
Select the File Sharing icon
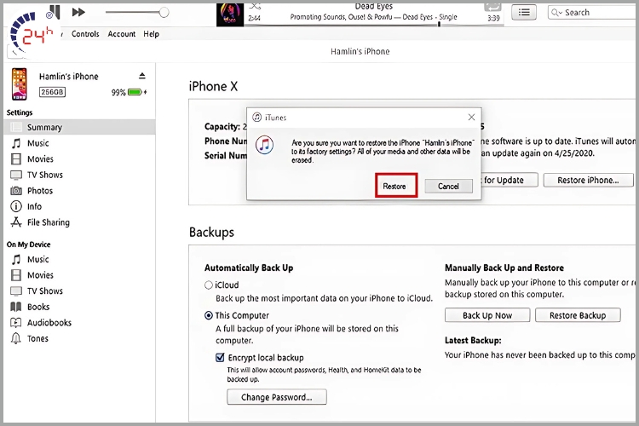(x=16, y=222)
